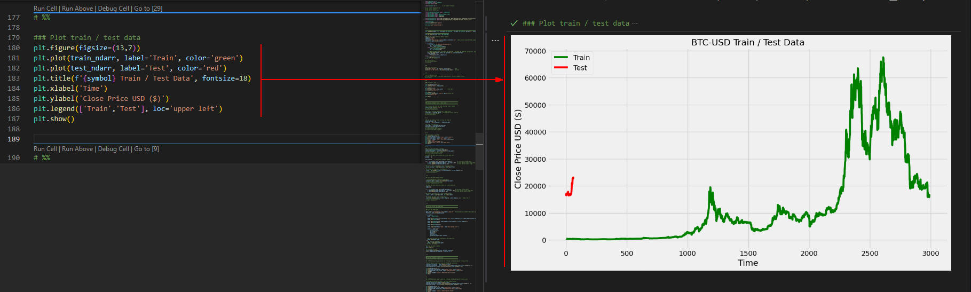Click line number 183 in the gutter
The width and height of the screenshot is (971, 292).
pyautogui.click(x=14, y=78)
